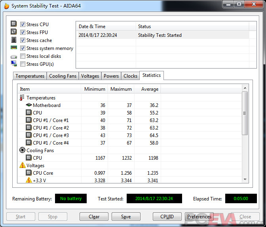Sort by the Average column header

(148, 89)
